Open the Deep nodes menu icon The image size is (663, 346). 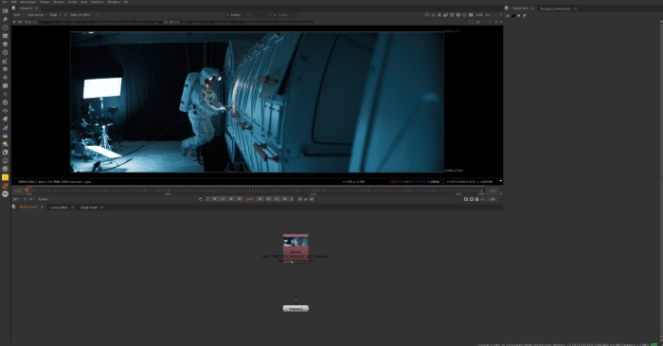pyautogui.click(x=5, y=102)
